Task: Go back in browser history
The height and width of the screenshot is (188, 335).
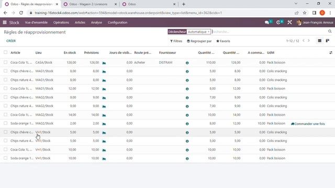Action: point(5,13)
